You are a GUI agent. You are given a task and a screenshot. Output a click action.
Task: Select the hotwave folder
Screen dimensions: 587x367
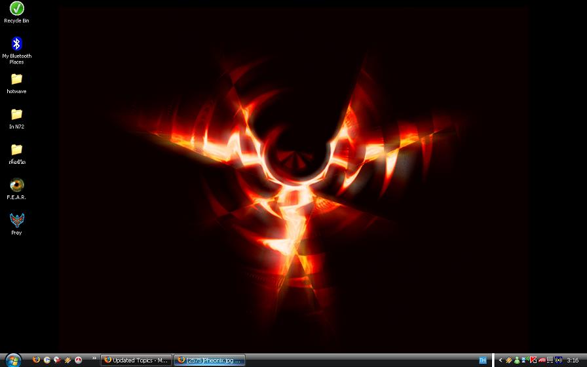pyautogui.click(x=16, y=83)
